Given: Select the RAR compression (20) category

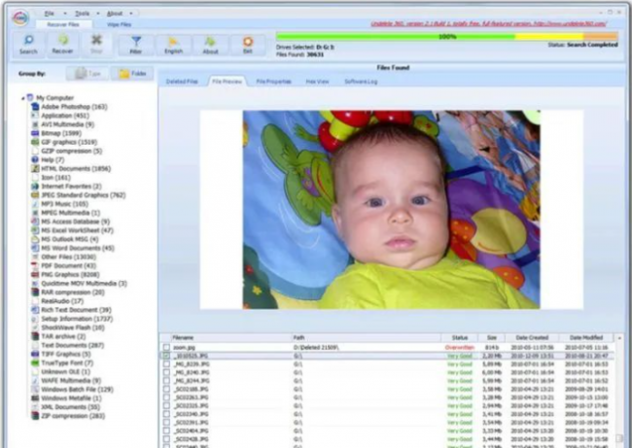Looking at the screenshot, I should pos(68,293).
